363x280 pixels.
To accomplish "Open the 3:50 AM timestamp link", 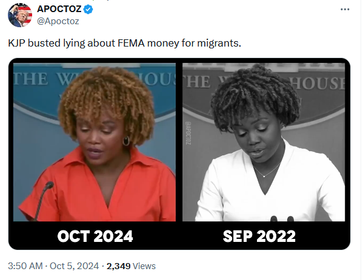I will click(x=25, y=266).
